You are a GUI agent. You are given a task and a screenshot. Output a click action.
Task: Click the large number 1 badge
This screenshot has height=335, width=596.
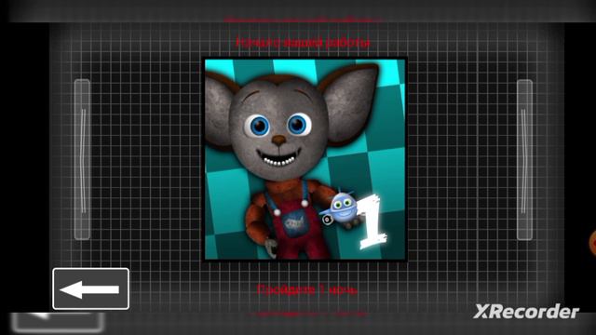coord(374,222)
